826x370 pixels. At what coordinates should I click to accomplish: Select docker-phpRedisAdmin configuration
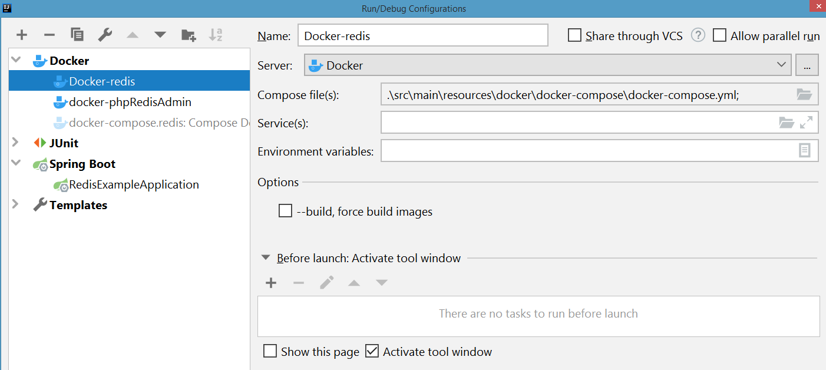[129, 102]
